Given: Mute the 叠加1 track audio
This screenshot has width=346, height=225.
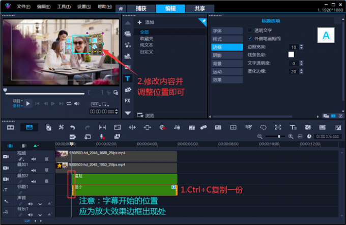Looking at the screenshot, I should tap(34, 170).
